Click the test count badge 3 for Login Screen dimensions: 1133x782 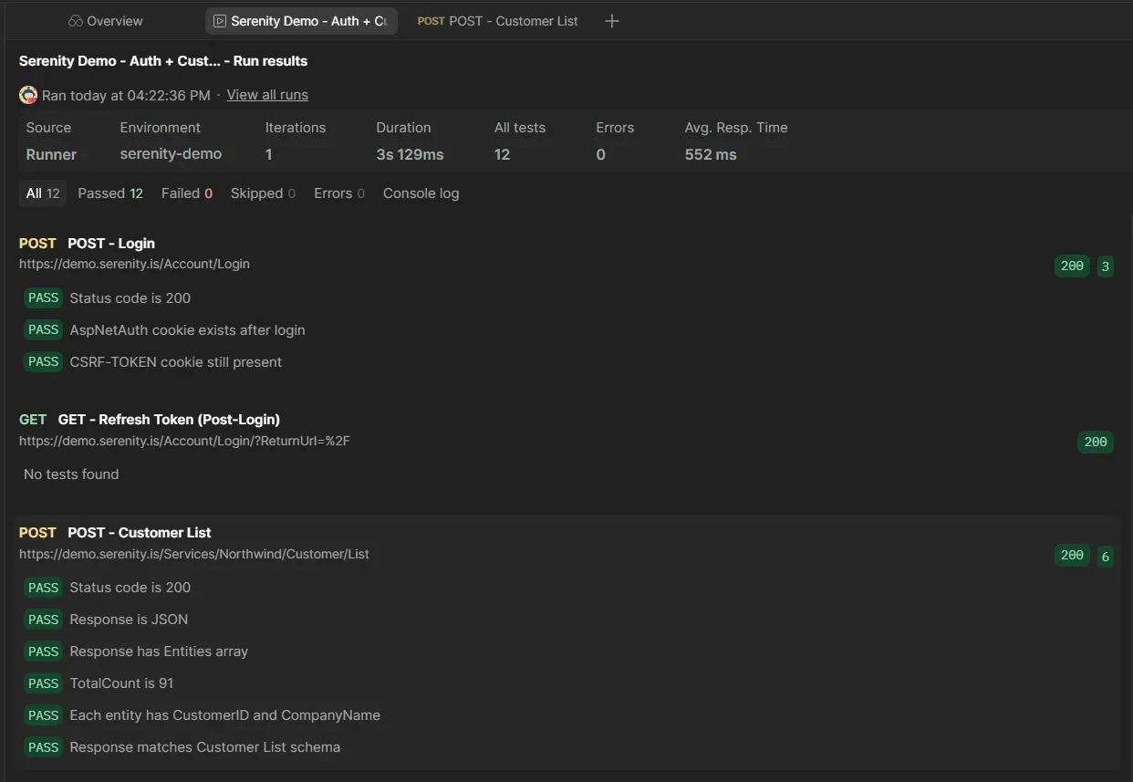coord(1105,266)
